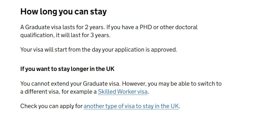Screen dimensions: 254x114
Task: Select the "If you want to stay longer in the UK" subheading
Action: tap(67, 69)
